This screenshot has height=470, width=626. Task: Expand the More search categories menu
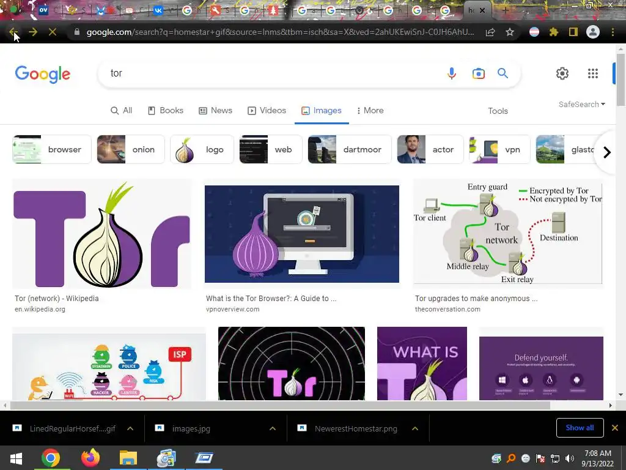(x=370, y=110)
